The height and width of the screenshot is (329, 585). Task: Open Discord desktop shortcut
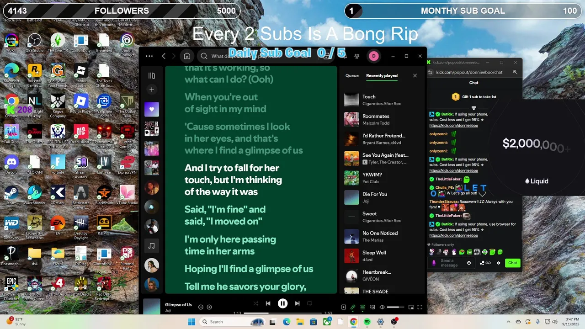[x=11, y=164]
